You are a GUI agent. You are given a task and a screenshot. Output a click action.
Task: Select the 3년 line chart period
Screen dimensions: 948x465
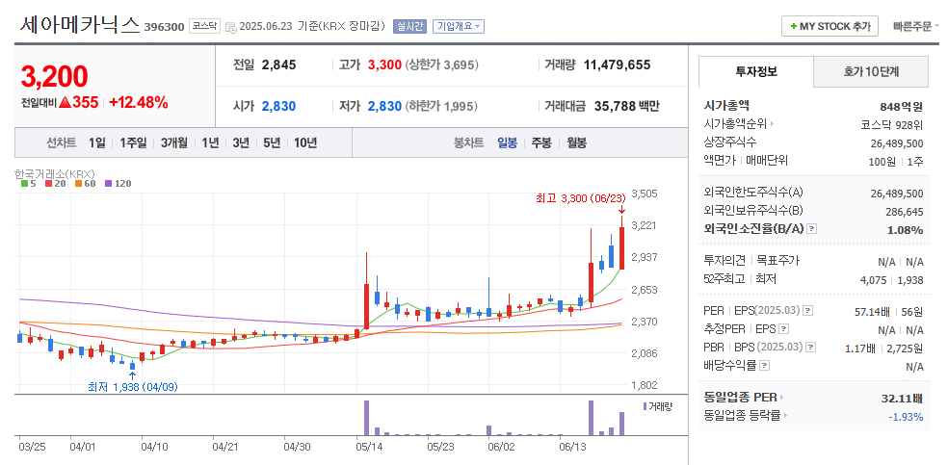pos(241,143)
